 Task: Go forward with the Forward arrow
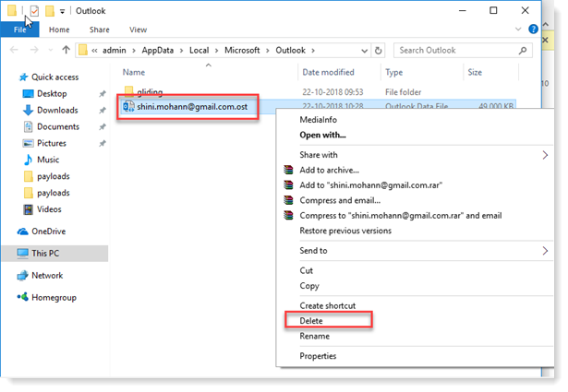coord(34,50)
